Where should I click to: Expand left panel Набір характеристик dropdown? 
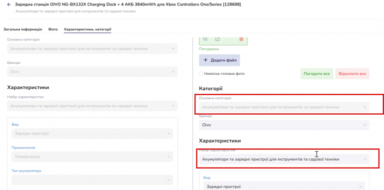(92, 106)
